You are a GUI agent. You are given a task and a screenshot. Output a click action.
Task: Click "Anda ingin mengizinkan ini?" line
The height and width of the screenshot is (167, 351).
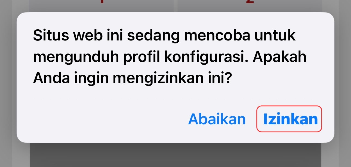[x=132, y=79]
